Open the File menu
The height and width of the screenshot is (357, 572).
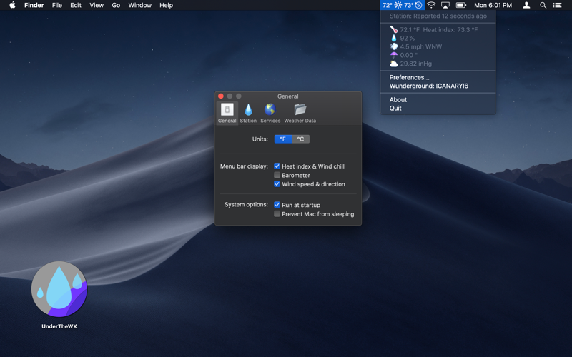pyautogui.click(x=57, y=5)
